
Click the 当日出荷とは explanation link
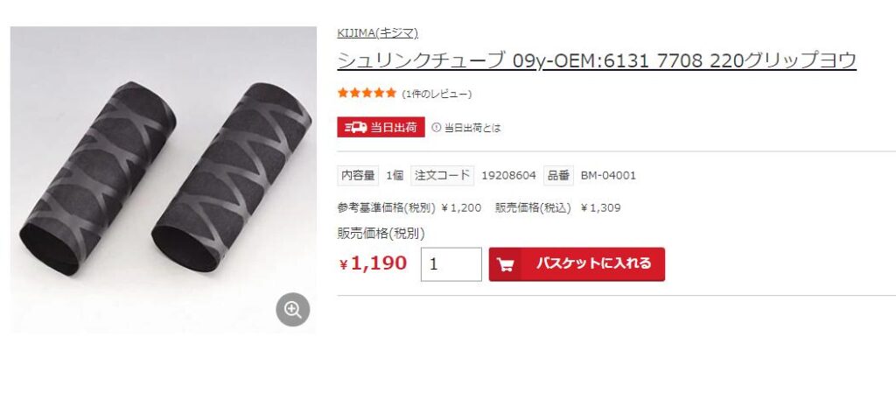point(472,128)
